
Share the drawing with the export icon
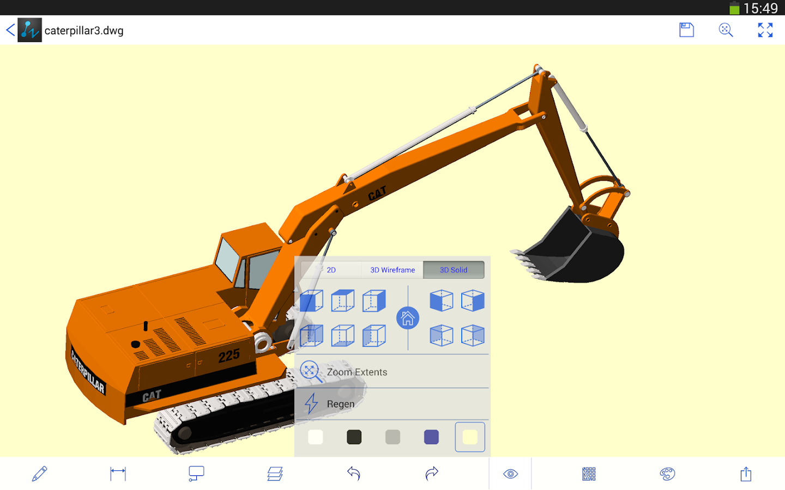[746, 474]
